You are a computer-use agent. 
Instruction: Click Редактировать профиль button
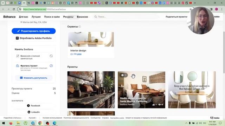tap(34, 31)
